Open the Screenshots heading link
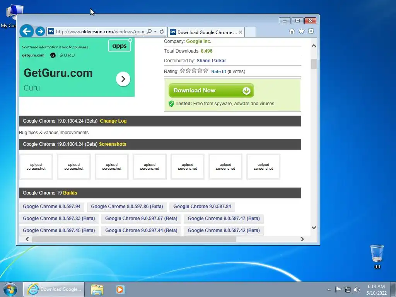Viewport: 396px width, 297px height. point(113,144)
